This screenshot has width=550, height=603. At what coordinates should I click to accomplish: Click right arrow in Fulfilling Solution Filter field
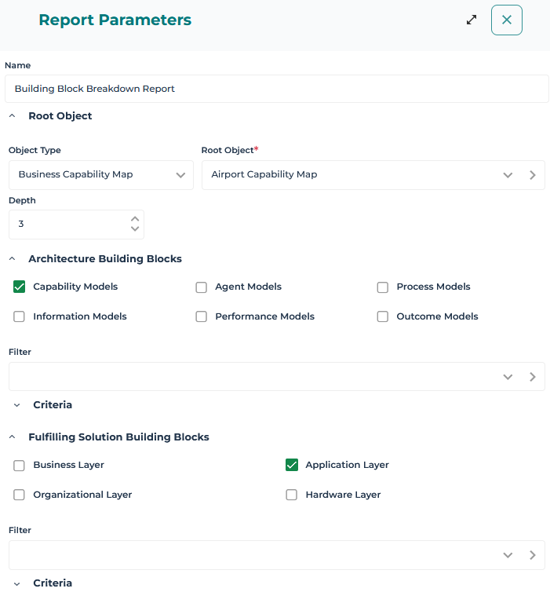click(533, 555)
